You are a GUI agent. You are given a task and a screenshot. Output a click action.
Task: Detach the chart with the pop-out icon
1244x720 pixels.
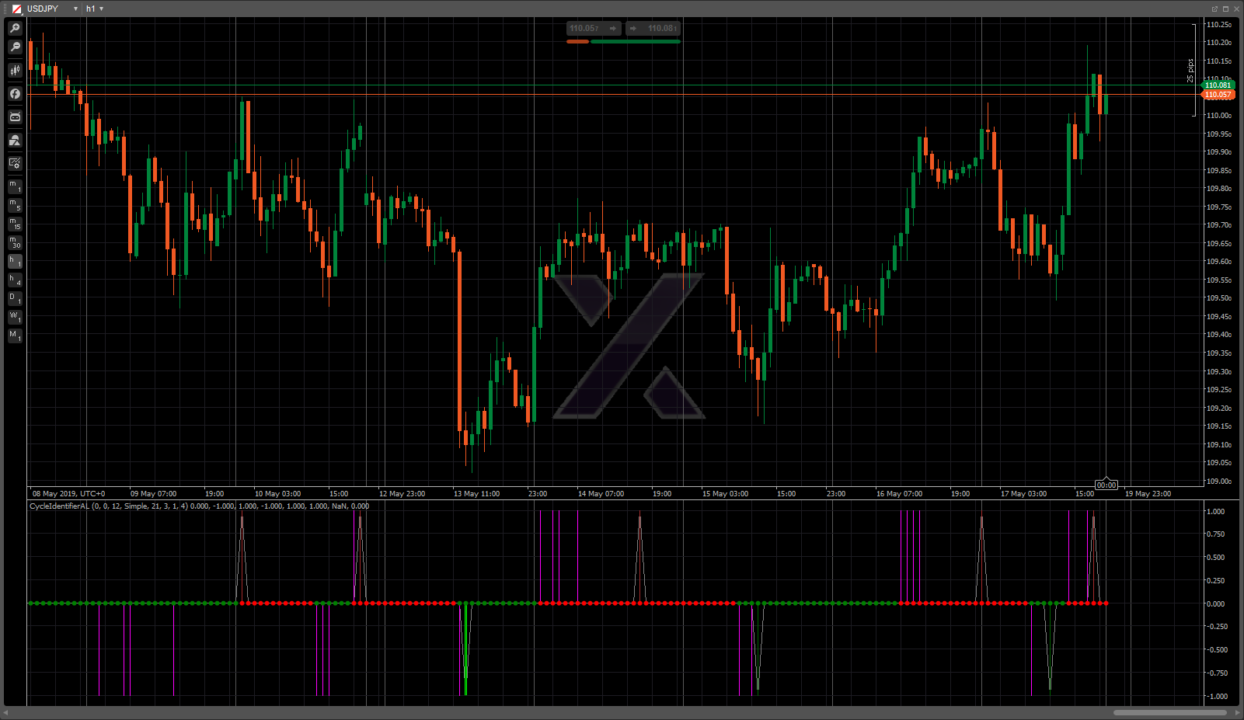tap(1214, 9)
